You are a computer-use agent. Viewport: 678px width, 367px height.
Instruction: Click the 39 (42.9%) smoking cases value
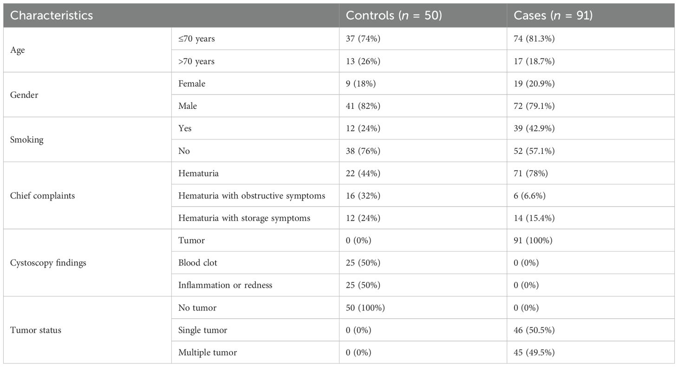pos(534,128)
